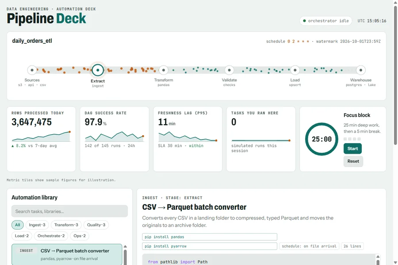The image size is (398, 265).
Task: Click the 11 min freshness lag value
Action: [167, 122]
